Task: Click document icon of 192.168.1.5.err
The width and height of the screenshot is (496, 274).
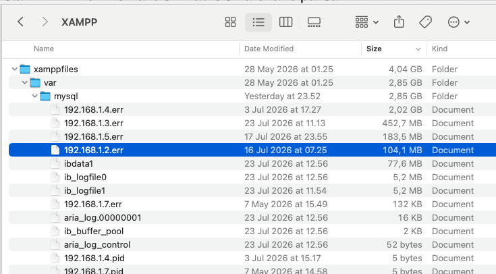Action: coord(55,137)
